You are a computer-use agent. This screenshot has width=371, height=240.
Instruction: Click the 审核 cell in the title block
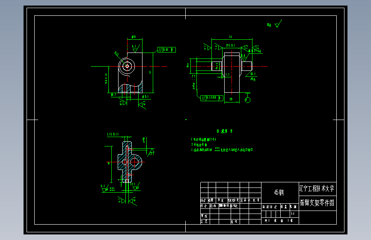click(x=204, y=216)
